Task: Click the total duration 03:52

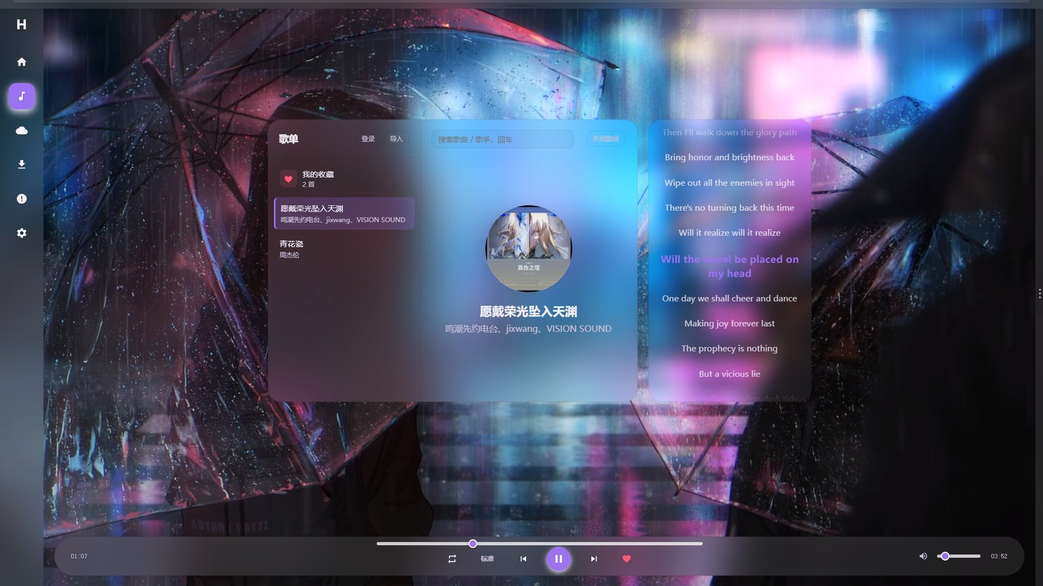Action: click(x=999, y=556)
